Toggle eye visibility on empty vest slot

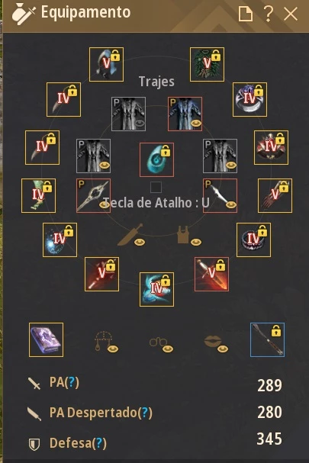coord(196,243)
